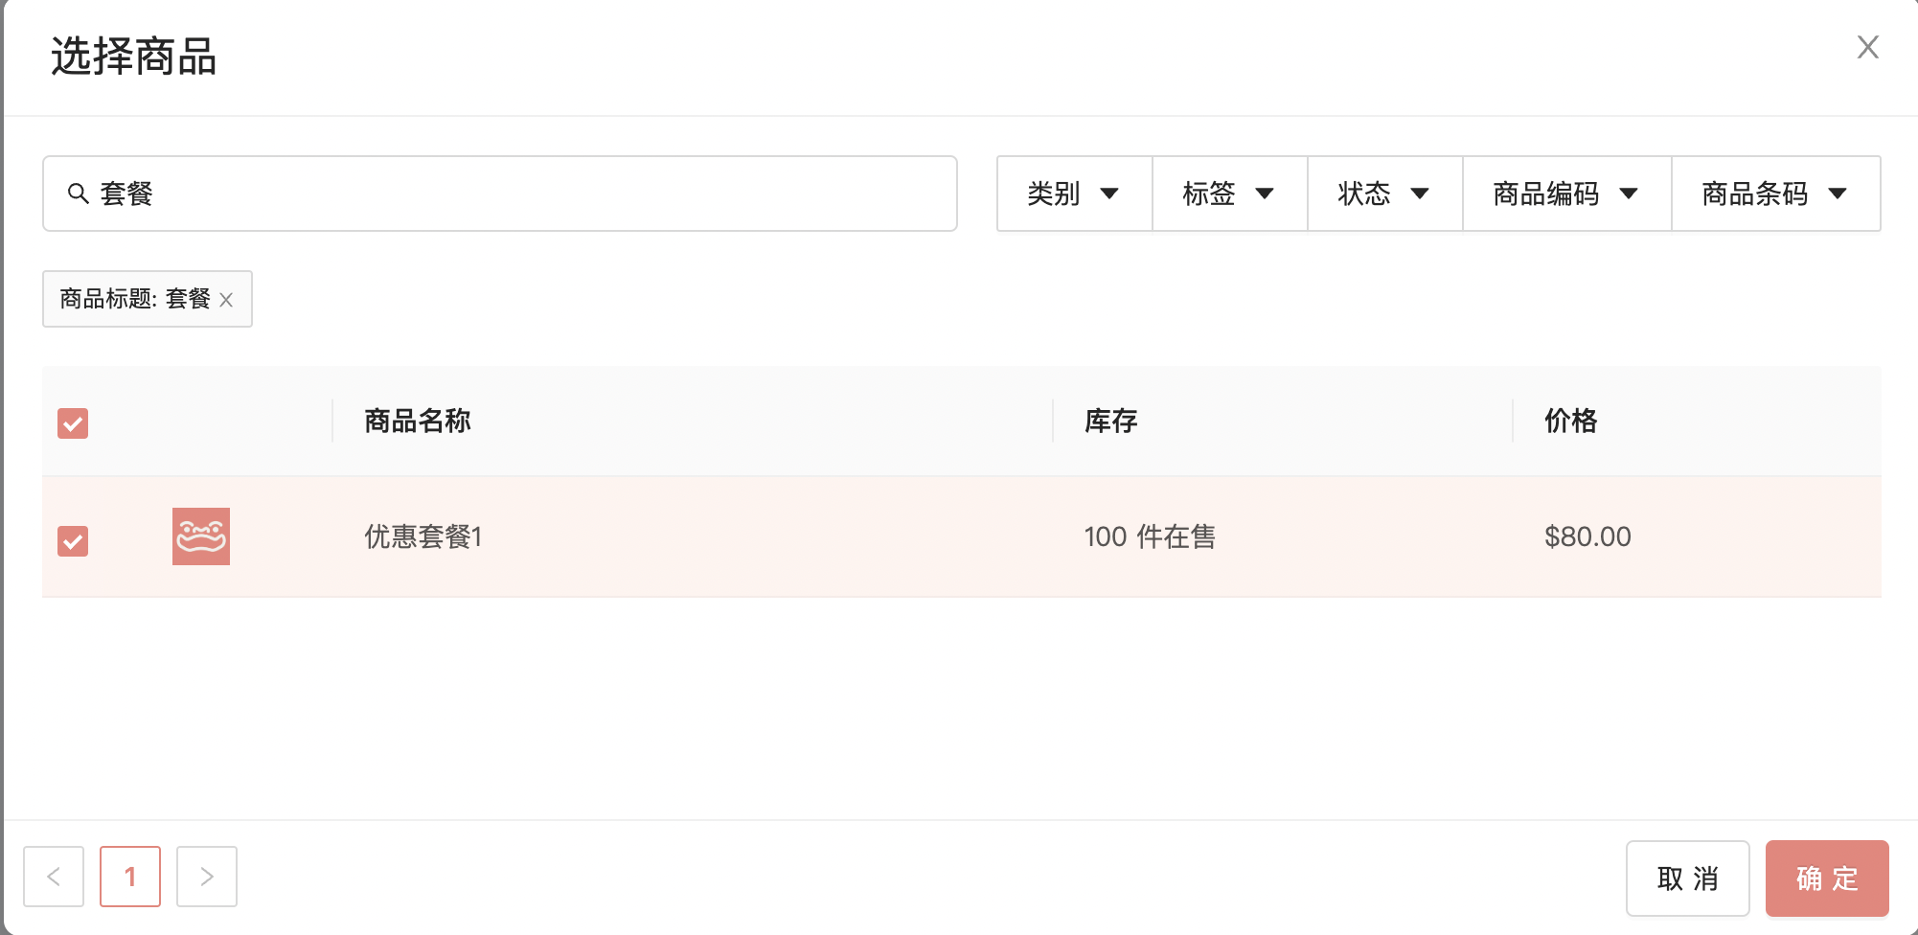Click the 优惠套餐1 product thumbnail
The height and width of the screenshot is (935, 1918).
[x=201, y=536]
